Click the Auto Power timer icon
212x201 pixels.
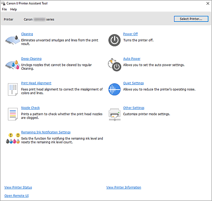point(114,65)
